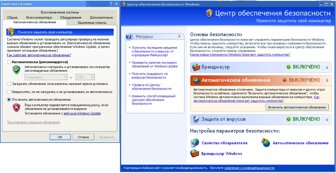Click the red shield icon under disable updates option
Viewport: 336px width, 173px height.
(x=16, y=107)
